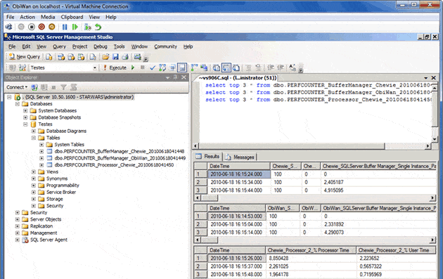
Task: Click Database Engine Query icon
Action: click(x=49, y=57)
